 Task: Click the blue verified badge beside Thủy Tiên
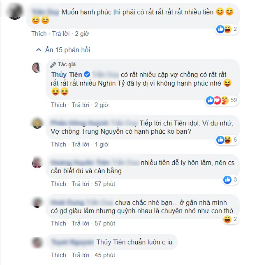87,74
